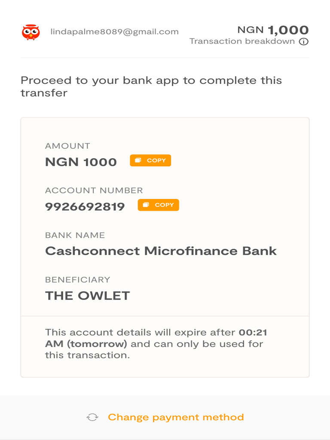Click the AMOUNT field label

pos(67,146)
